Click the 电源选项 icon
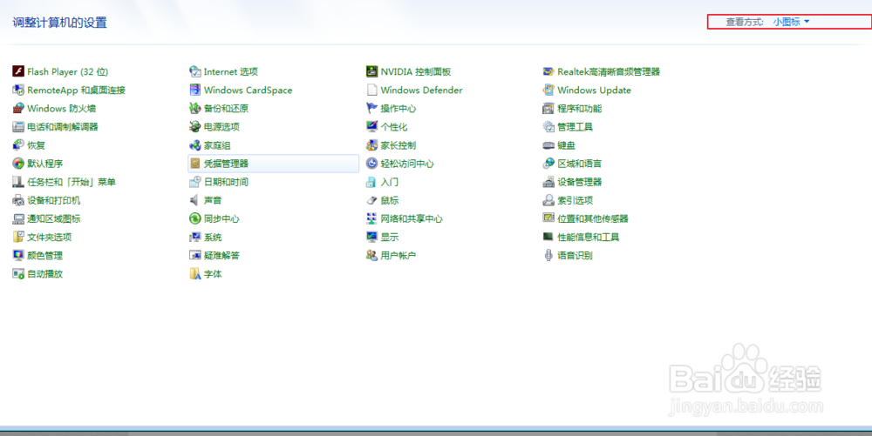 pos(195,126)
